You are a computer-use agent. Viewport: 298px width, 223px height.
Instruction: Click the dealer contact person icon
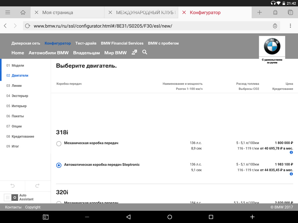pyautogui.click(x=134, y=52)
